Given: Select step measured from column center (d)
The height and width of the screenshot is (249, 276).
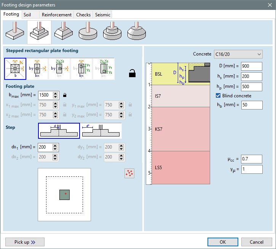Looking at the screenshot, I should point(59,131).
